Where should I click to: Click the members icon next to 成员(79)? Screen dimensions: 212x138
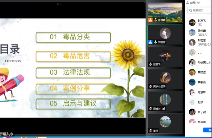pyautogui.click(x=188, y=3)
